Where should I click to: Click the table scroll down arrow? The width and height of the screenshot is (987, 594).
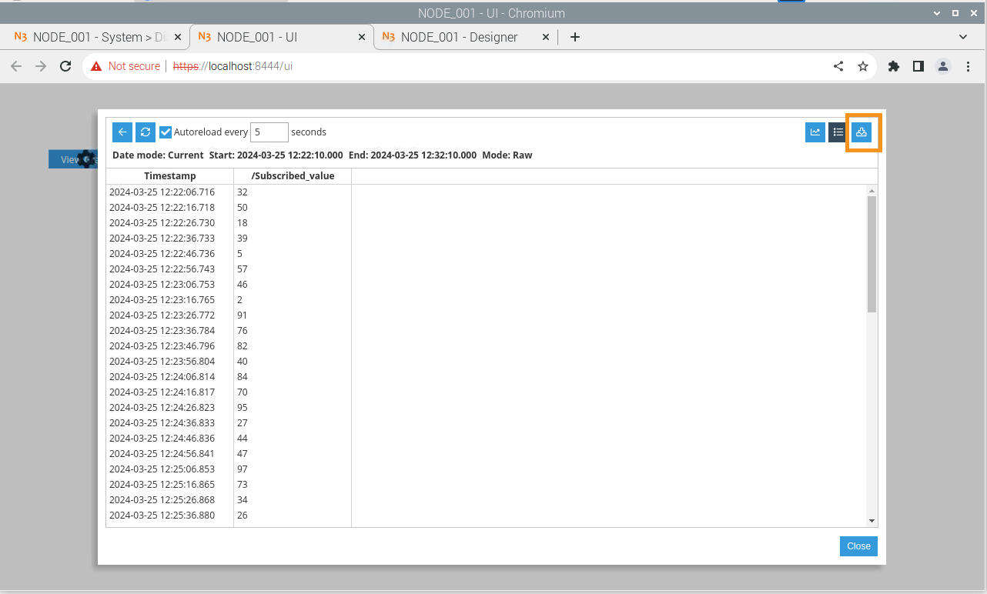click(x=872, y=521)
